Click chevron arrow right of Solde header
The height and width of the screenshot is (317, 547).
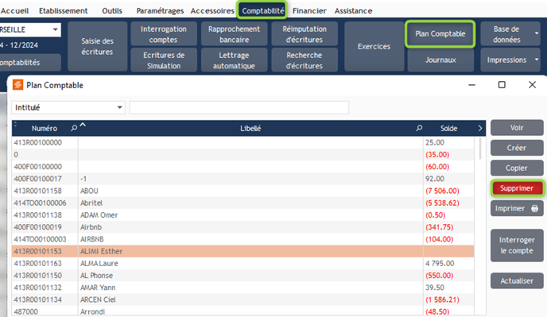480,128
